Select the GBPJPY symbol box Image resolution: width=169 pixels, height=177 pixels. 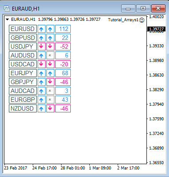click(23, 82)
